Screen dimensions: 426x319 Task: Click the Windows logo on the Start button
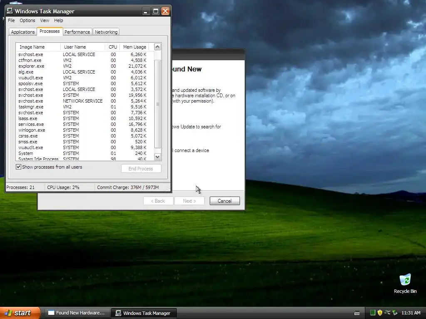(8, 313)
